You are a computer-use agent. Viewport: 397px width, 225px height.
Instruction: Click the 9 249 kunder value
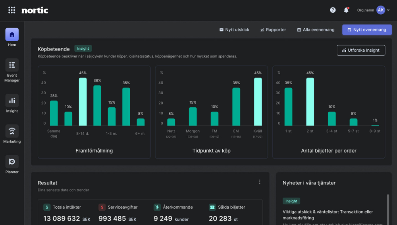(x=171, y=219)
